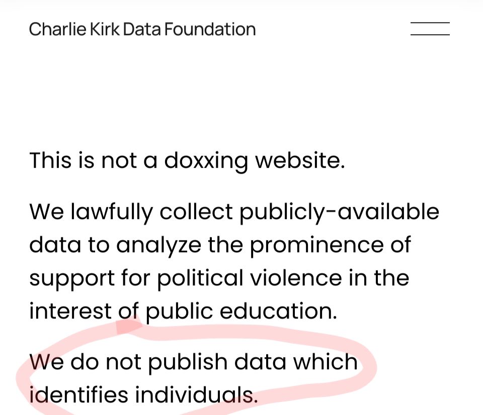Tap the bottom line of hamburger icon

430,35
